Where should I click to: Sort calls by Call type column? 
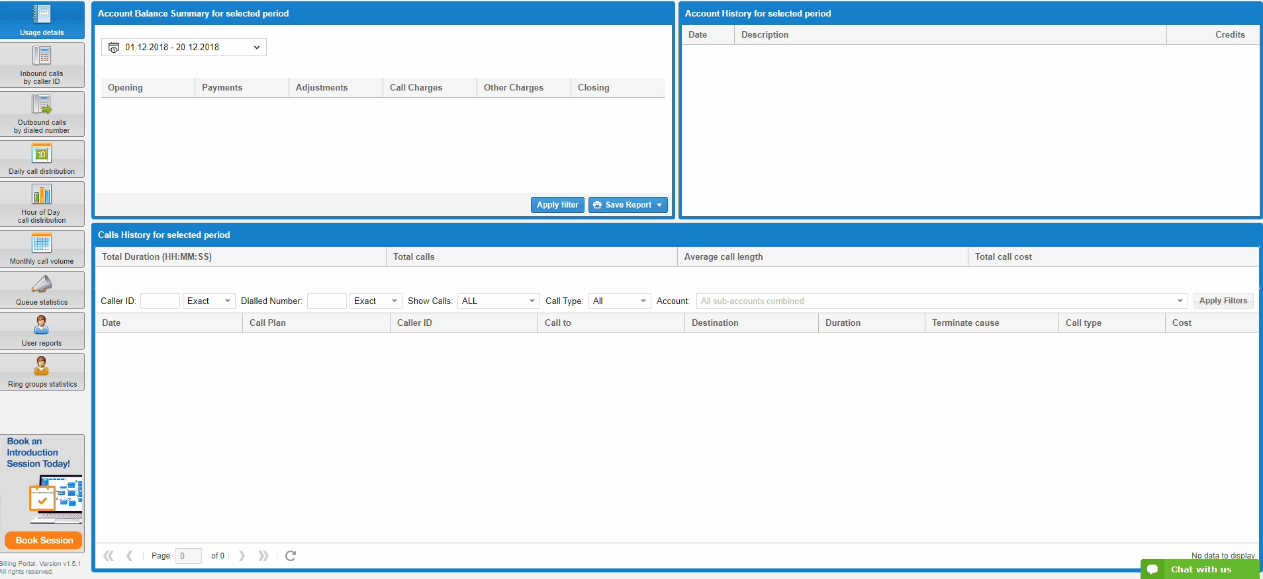pyautogui.click(x=1112, y=323)
